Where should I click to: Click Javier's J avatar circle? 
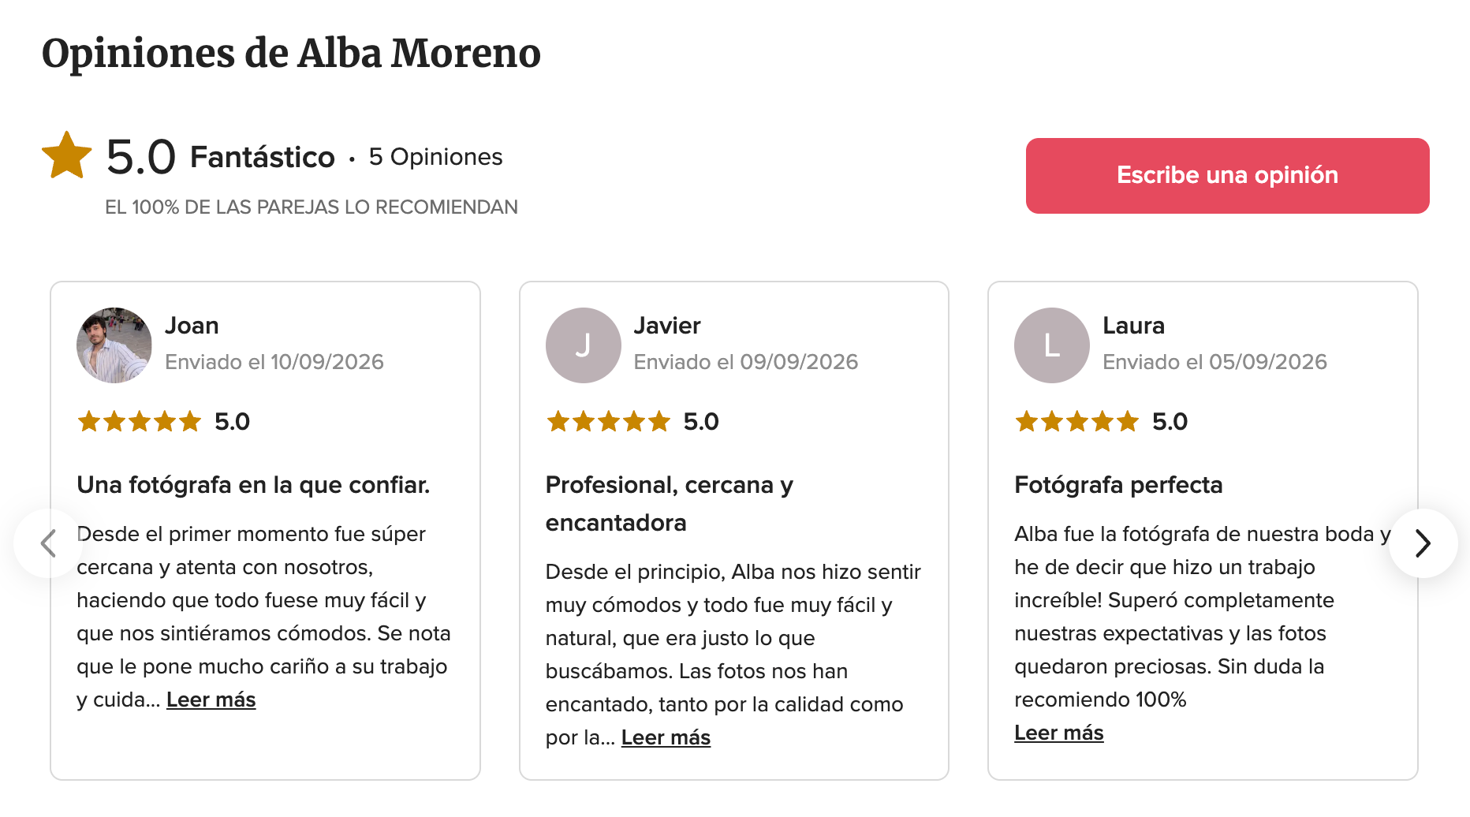(583, 345)
